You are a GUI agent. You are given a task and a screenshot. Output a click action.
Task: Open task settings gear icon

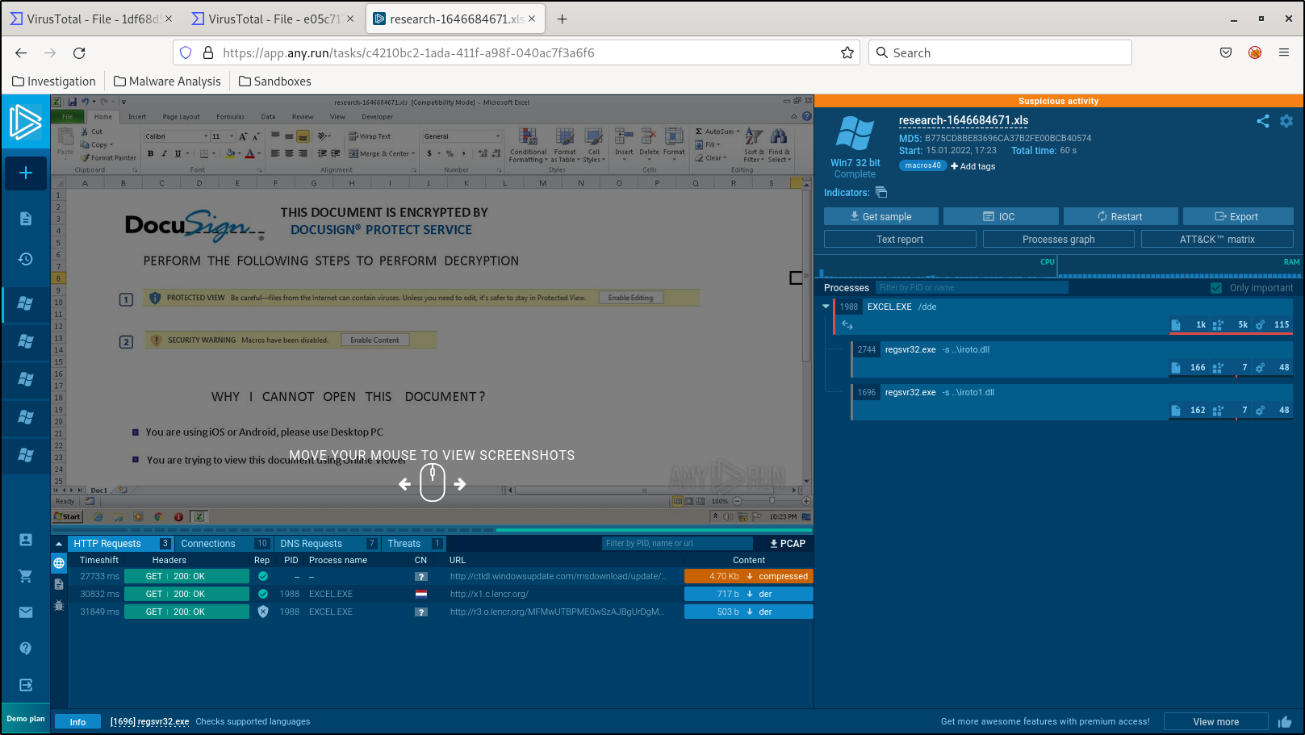(x=1286, y=121)
